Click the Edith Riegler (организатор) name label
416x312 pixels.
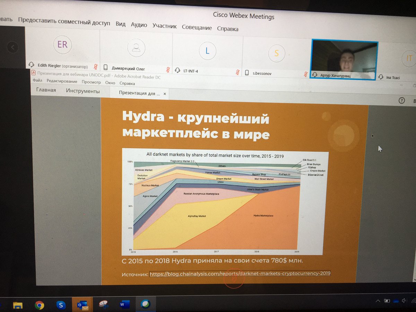click(62, 66)
